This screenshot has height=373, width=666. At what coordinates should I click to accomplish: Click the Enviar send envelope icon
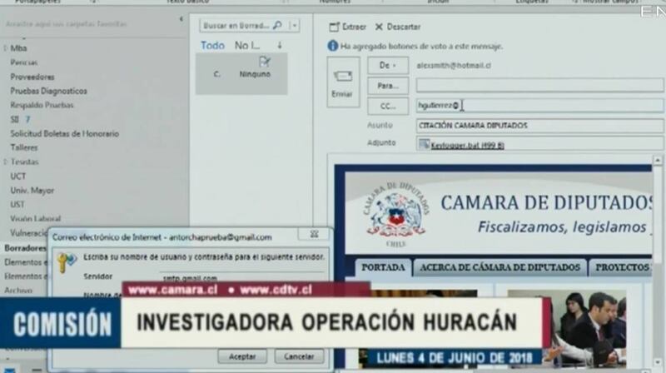(x=342, y=76)
